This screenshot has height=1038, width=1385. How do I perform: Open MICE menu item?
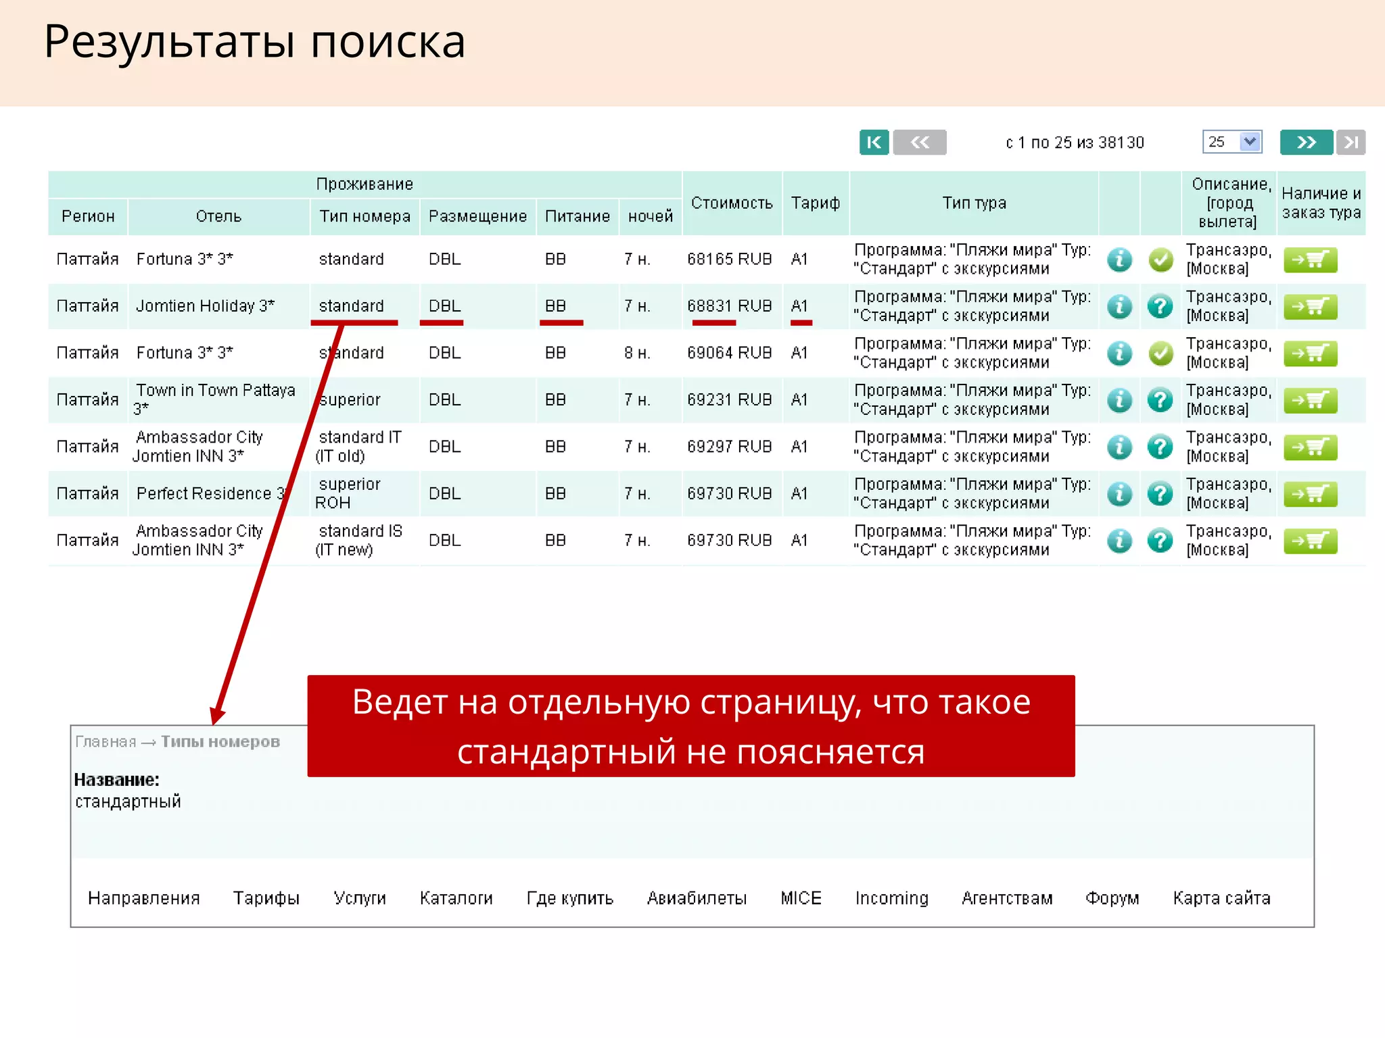point(801,898)
